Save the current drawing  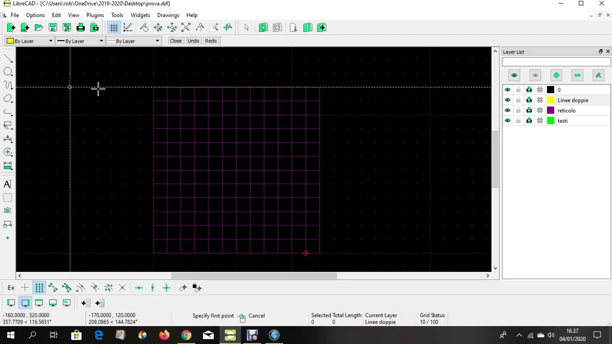tap(53, 28)
